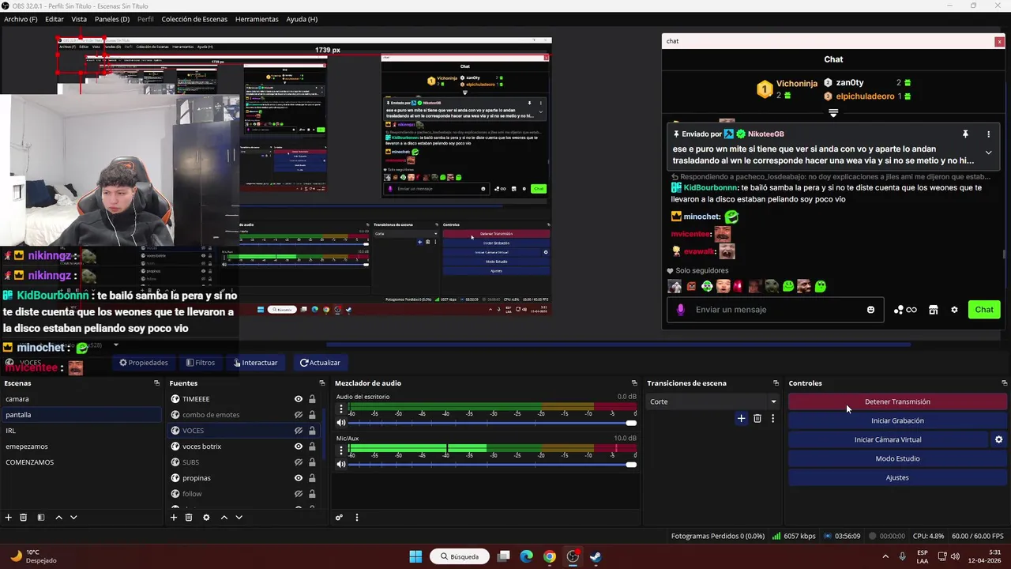
Task: Show hidden system tray icons
Action: point(885,556)
